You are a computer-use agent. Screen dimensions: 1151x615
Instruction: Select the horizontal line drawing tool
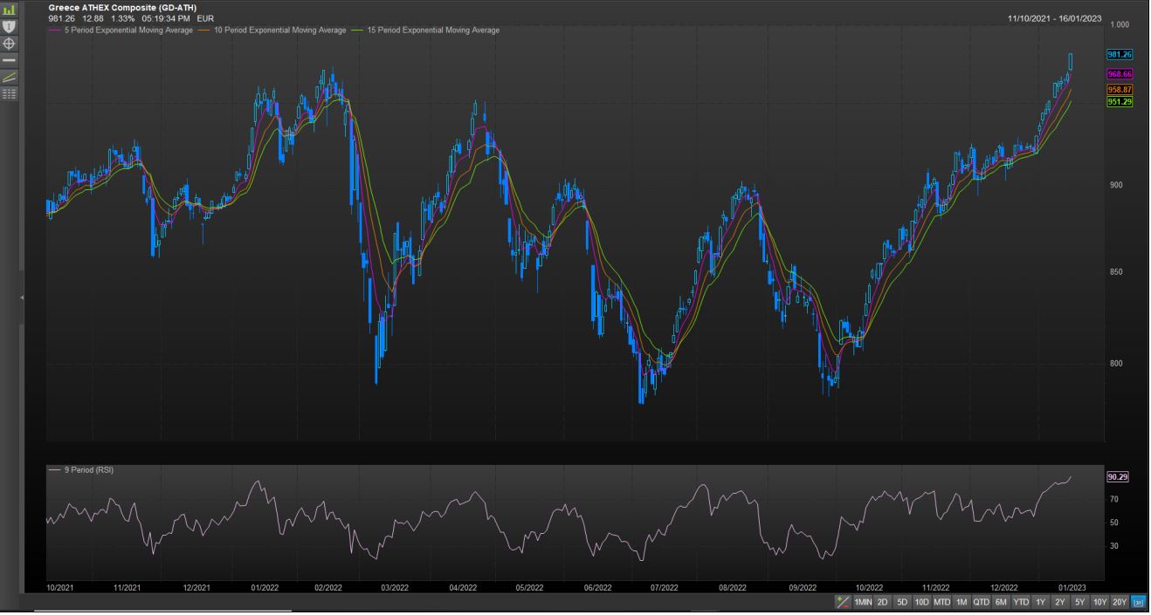[10, 59]
